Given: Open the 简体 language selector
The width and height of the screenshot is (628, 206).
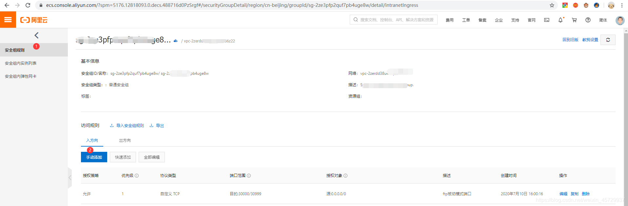Looking at the screenshot, I should tap(603, 20).
